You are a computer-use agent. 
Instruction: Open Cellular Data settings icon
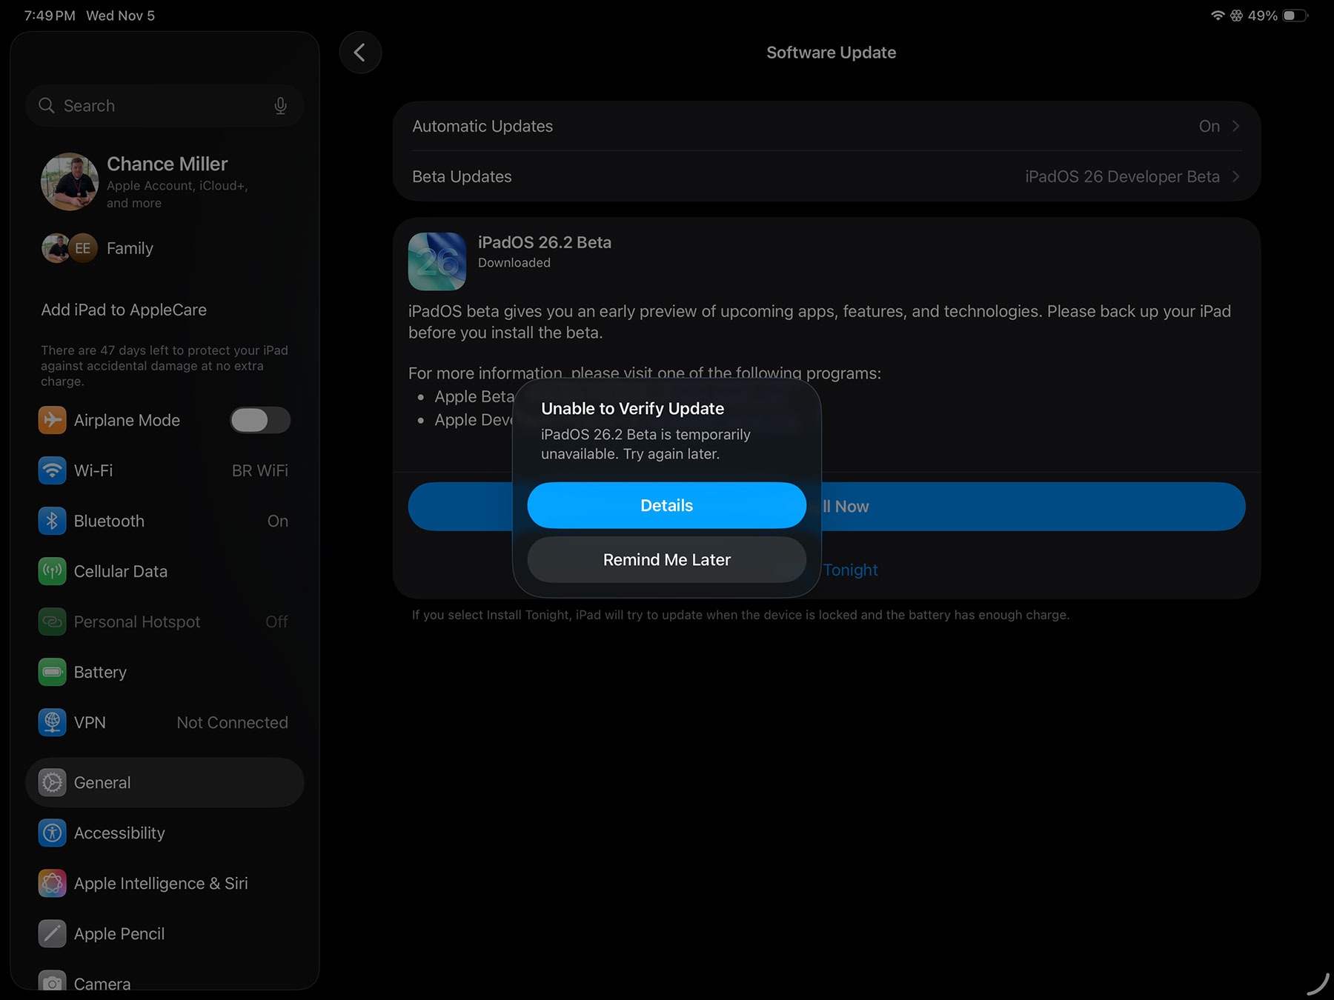pos(52,571)
